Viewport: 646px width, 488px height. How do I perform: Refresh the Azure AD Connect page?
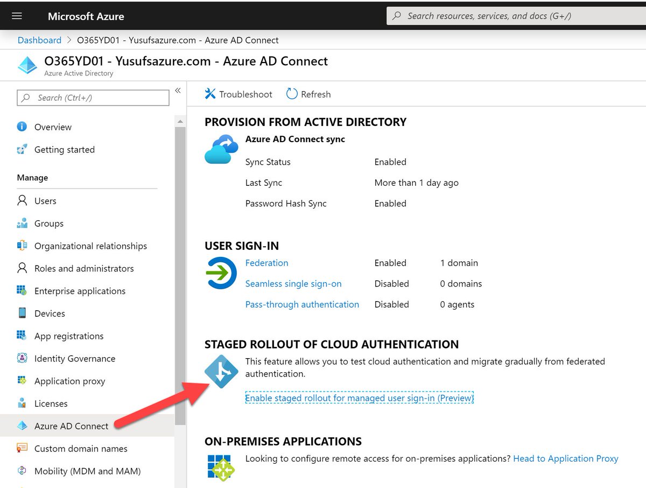coord(308,94)
